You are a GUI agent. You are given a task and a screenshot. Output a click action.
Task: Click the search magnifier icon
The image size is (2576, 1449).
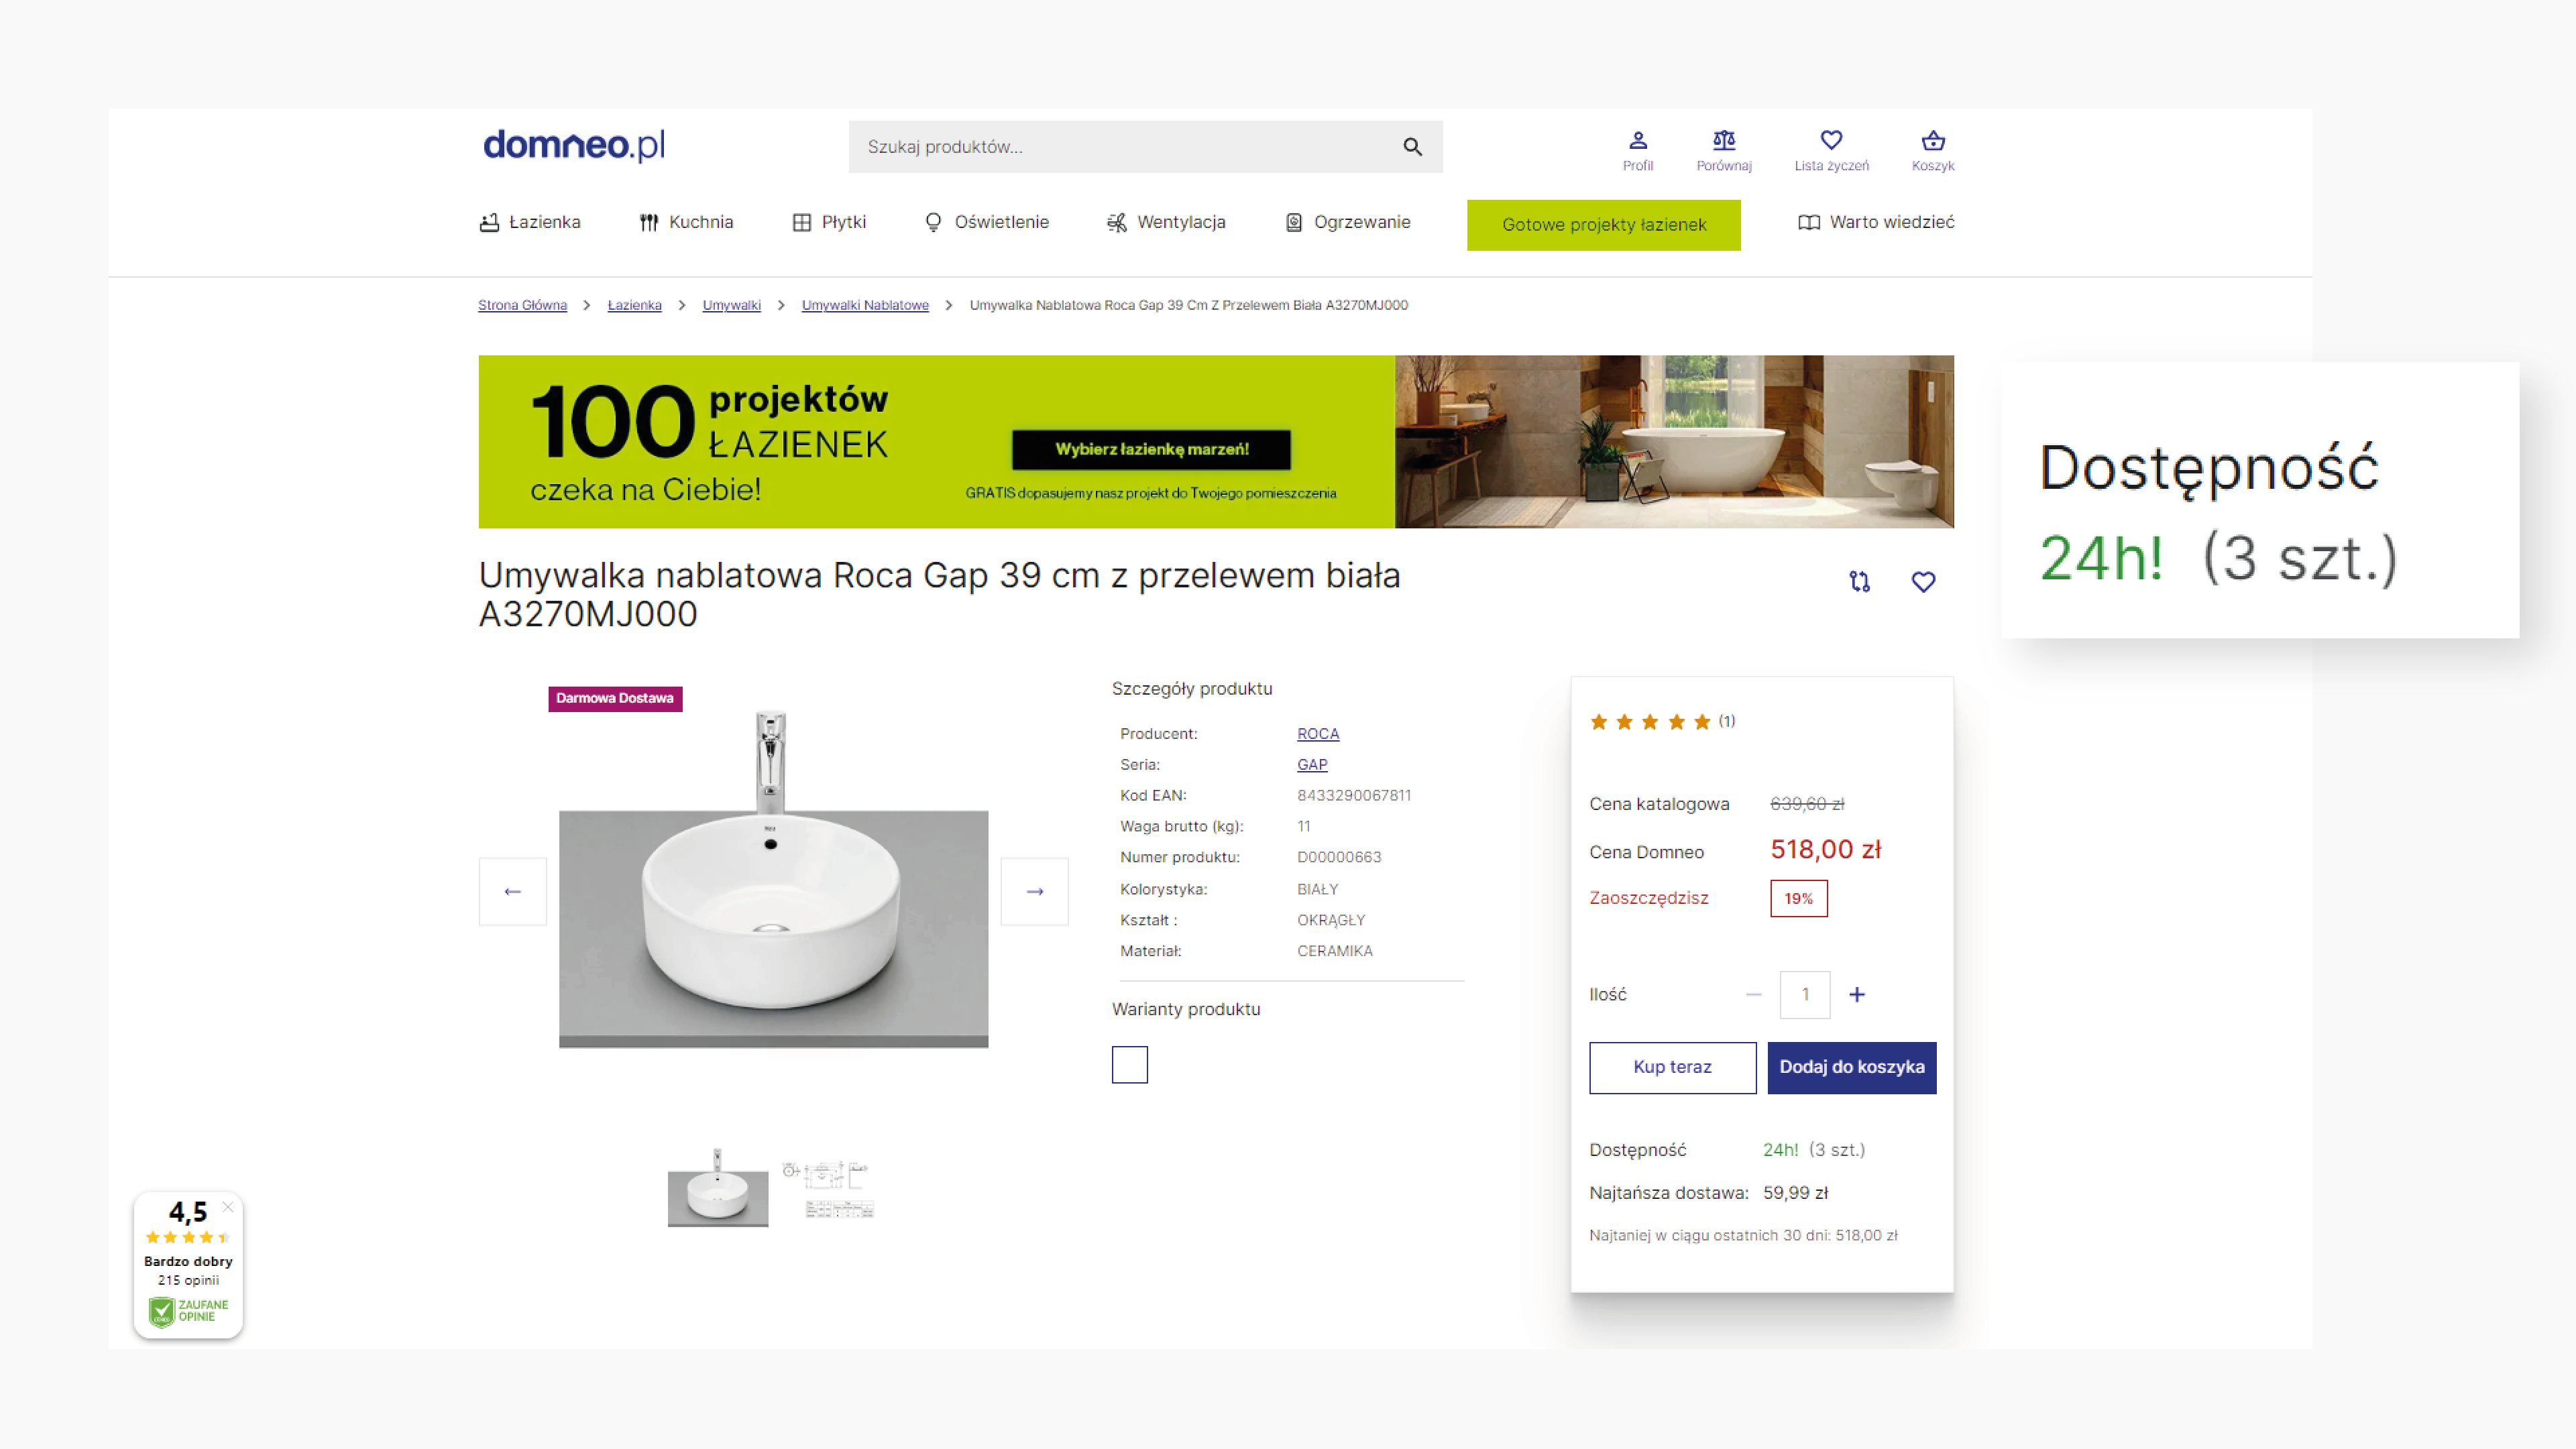pyautogui.click(x=1412, y=147)
